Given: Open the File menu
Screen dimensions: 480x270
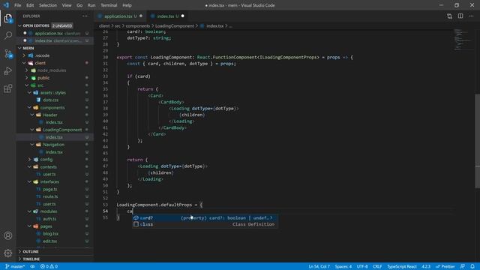Looking at the screenshot, I should 18,5.
